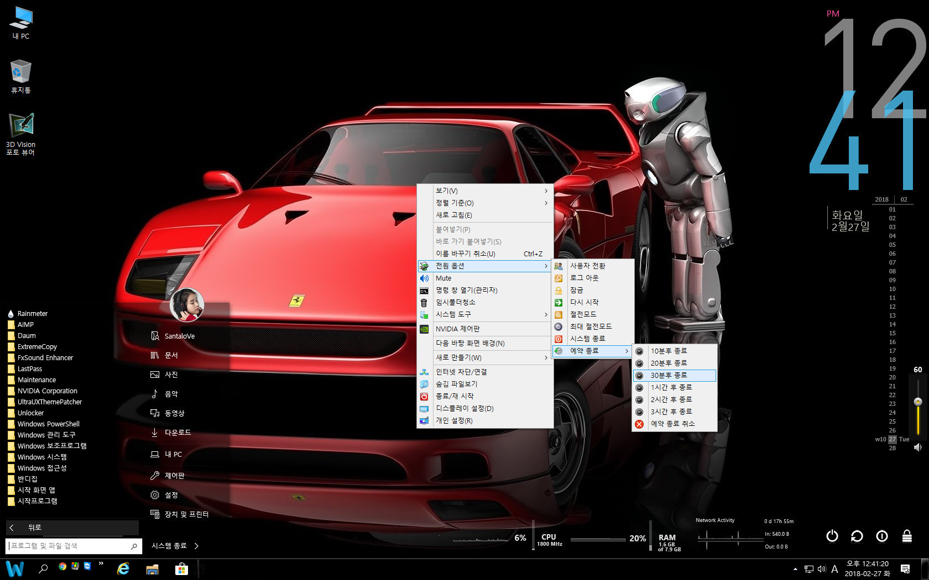929x580 pixels.
Task: Click the restart icon in Rainmeter dock
Action: [x=857, y=536]
